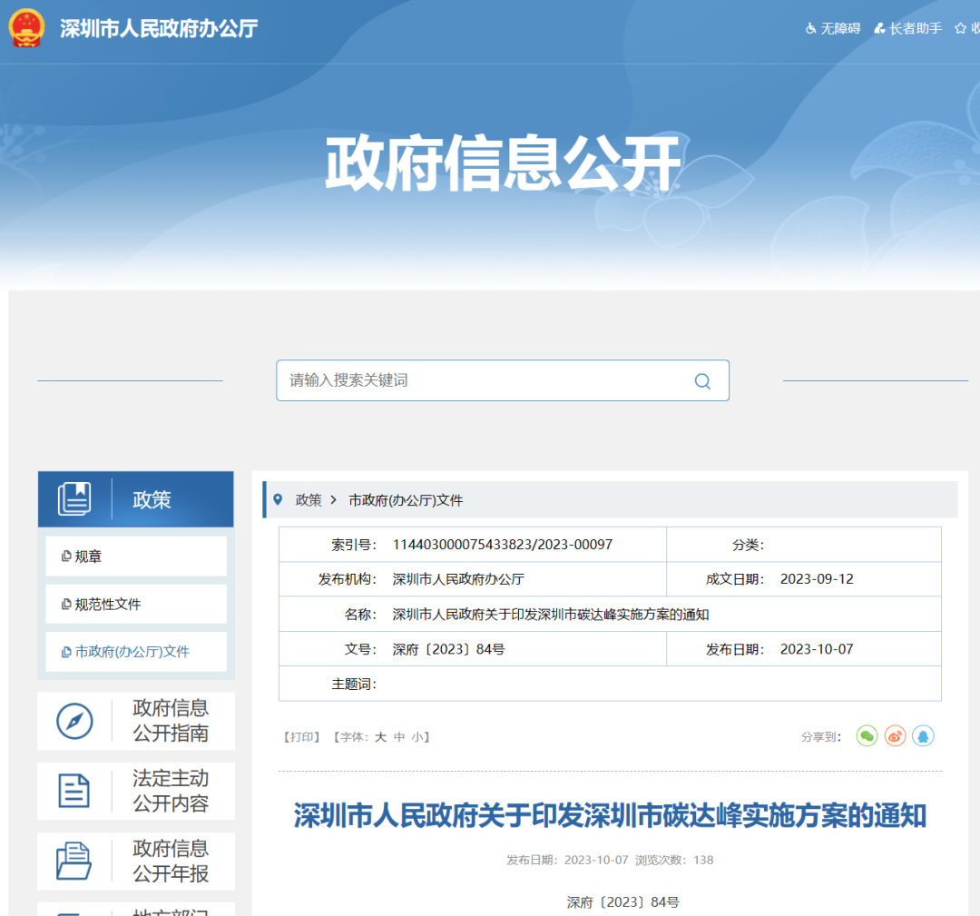Click the national emblem logo
Screen dimensions: 980x916
pos(26,28)
